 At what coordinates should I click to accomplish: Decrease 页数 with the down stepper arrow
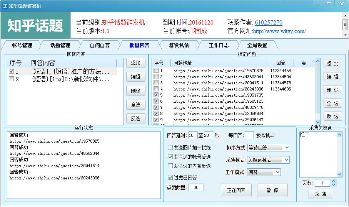click(x=334, y=185)
